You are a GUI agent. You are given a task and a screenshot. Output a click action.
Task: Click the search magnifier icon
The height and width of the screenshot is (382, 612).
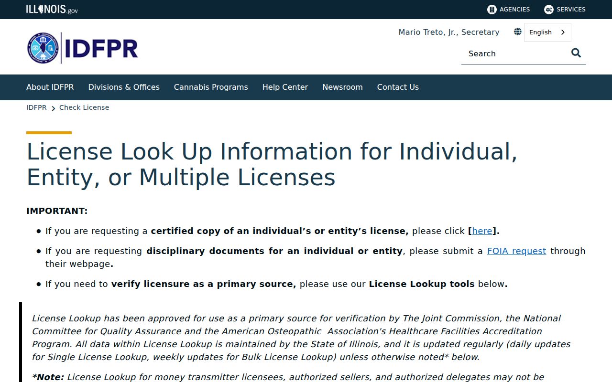[x=576, y=53]
